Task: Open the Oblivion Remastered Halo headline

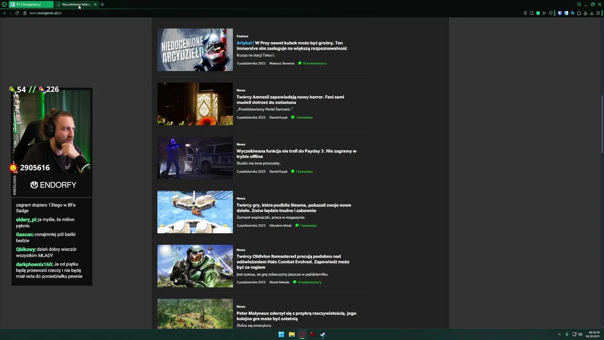Action: point(293,262)
